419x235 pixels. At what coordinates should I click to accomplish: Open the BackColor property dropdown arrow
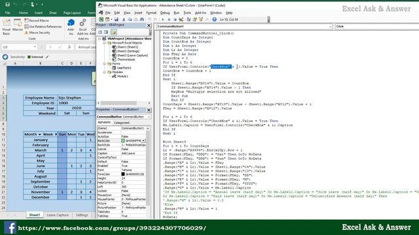click(x=144, y=140)
